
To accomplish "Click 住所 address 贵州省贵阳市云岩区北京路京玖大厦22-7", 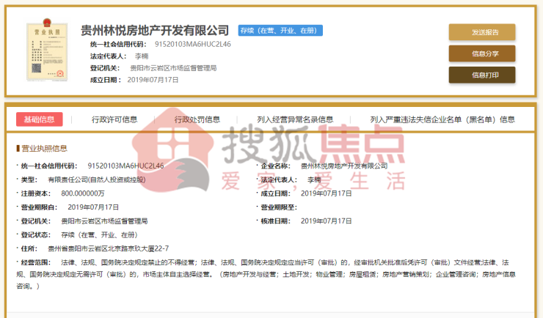I will coord(108,248).
